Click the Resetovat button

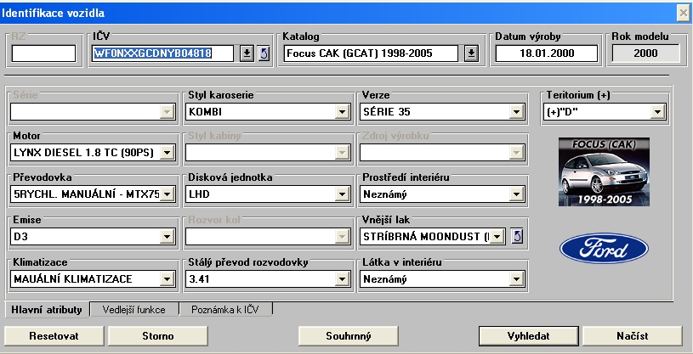coord(54,335)
